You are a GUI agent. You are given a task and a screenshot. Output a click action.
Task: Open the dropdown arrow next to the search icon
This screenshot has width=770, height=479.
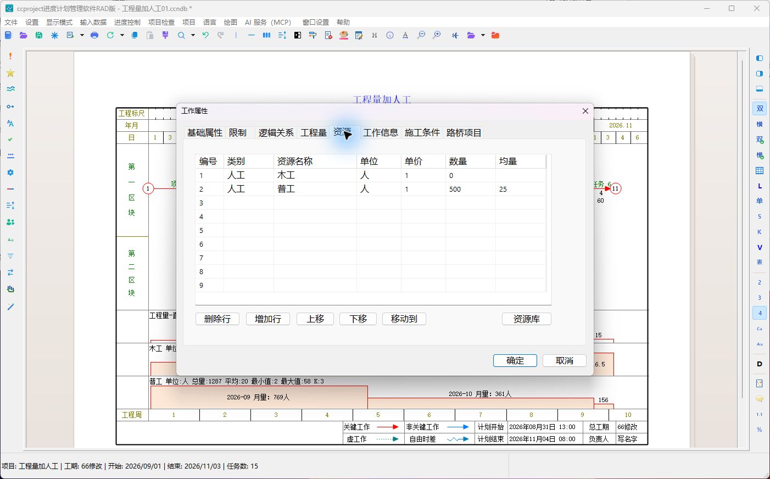pos(193,35)
